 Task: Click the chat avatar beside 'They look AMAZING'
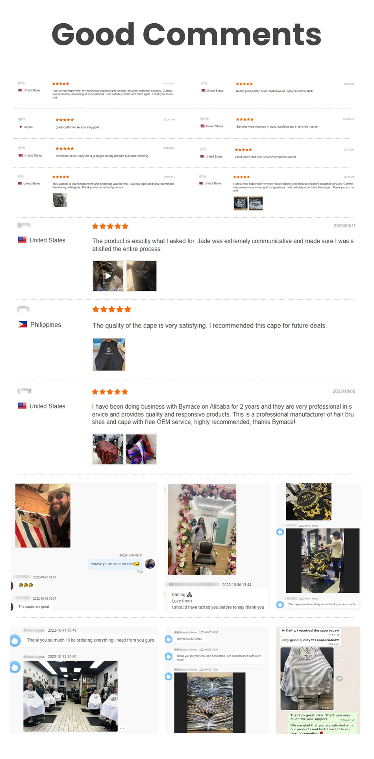[168, 639]
